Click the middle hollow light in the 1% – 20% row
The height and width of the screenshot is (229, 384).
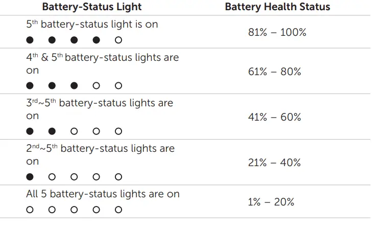click(x=74, y=210)
